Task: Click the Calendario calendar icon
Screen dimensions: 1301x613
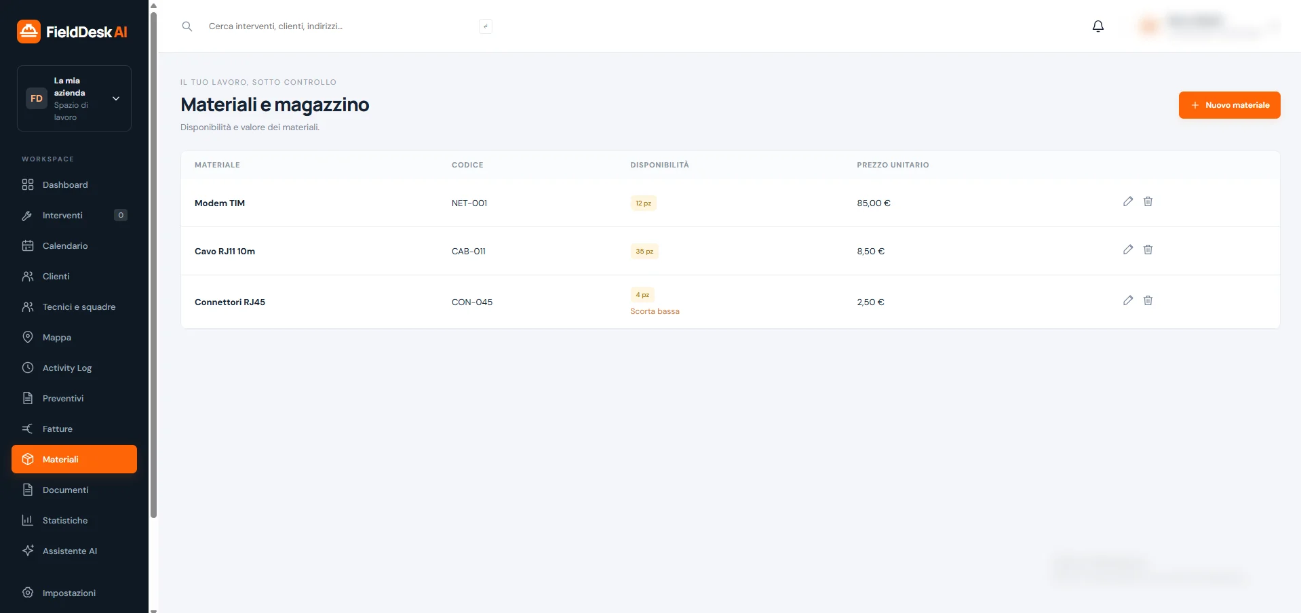Action: pyautogui.click(x=28, y=245)
